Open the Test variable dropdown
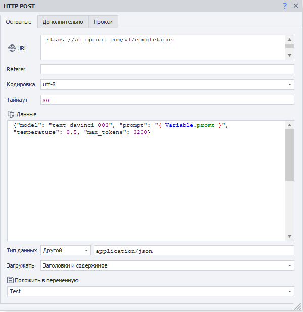Viewport: 303px width, 312px height. [290, 291]
